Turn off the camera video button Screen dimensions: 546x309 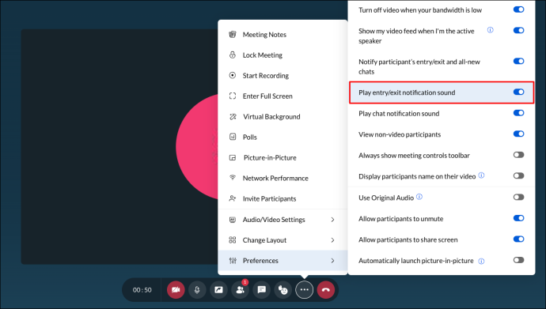[176, 289]
